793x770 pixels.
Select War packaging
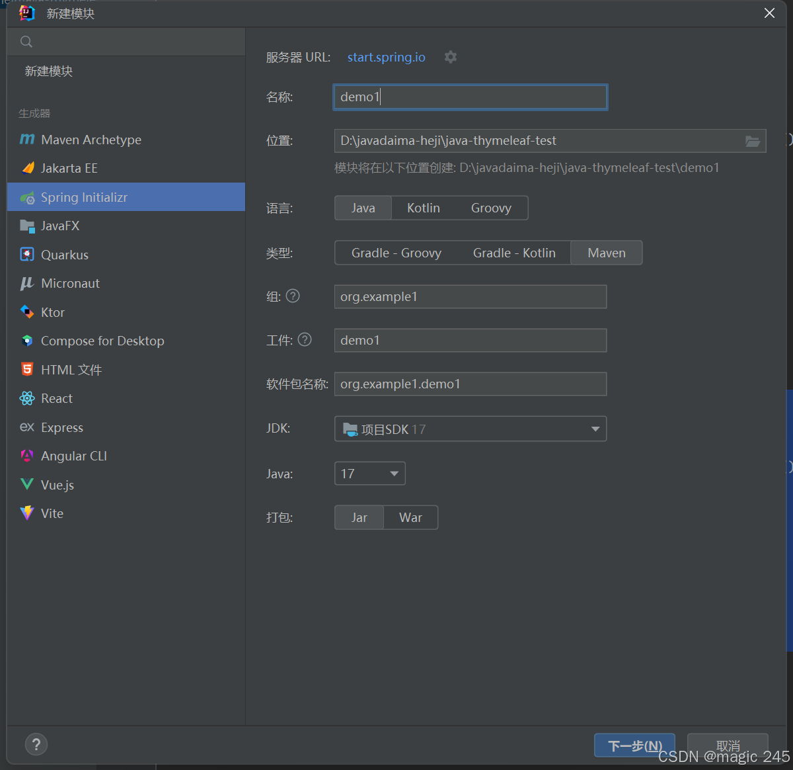point(410,517)
